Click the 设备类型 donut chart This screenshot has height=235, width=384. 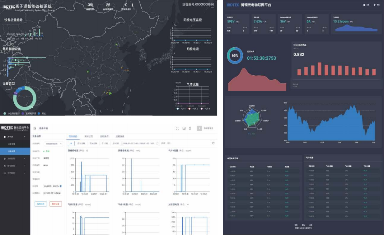(24, 98)
